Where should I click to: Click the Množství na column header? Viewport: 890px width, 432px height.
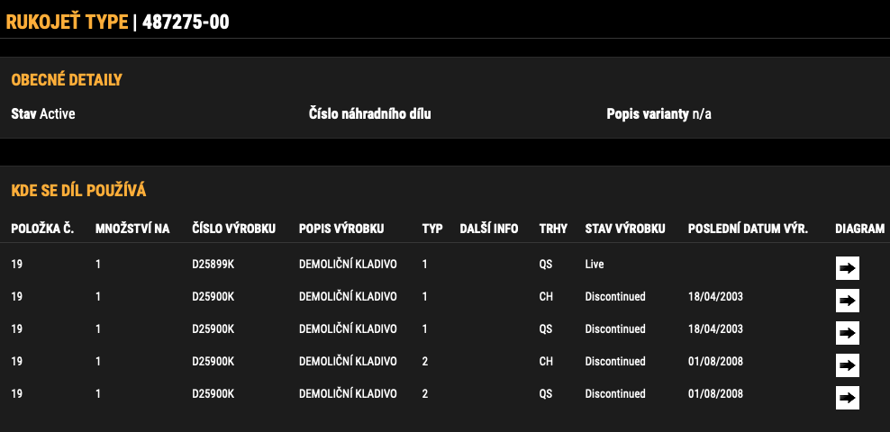point(132,229)
